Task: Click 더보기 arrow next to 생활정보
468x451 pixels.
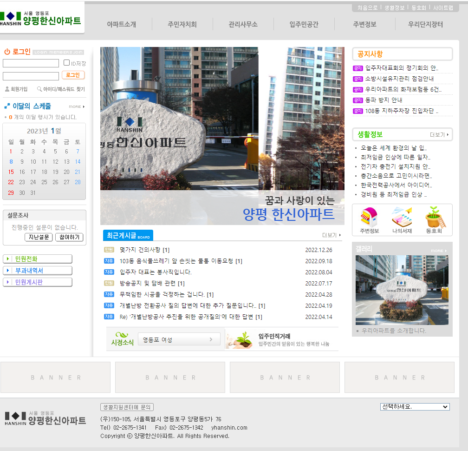Action: [x=439, y=135]
